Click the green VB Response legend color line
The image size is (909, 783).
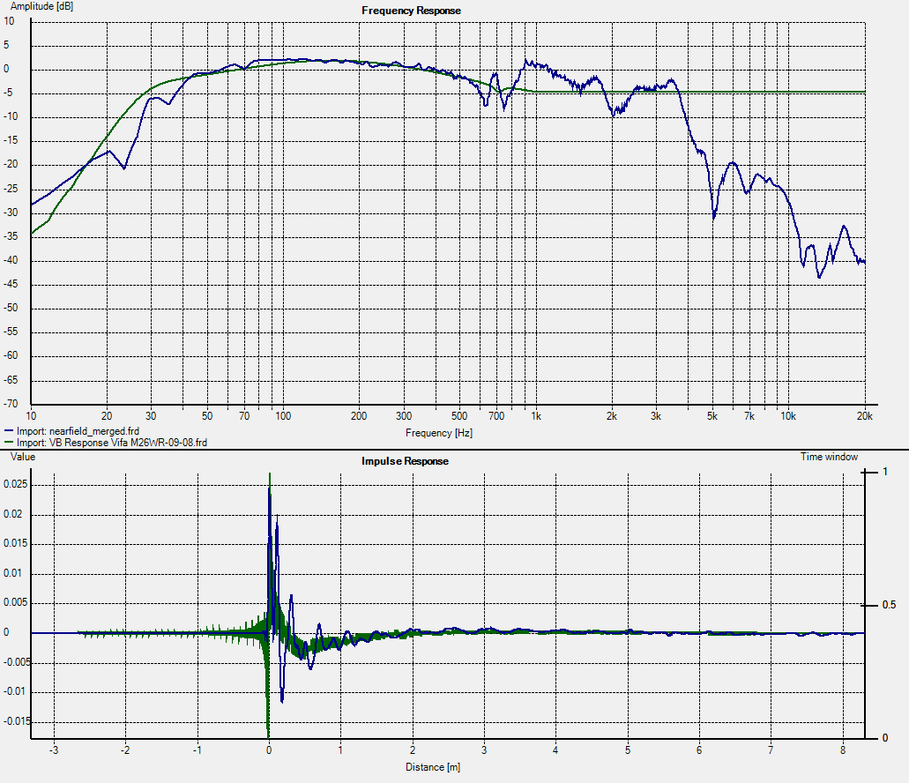(9, 443)
